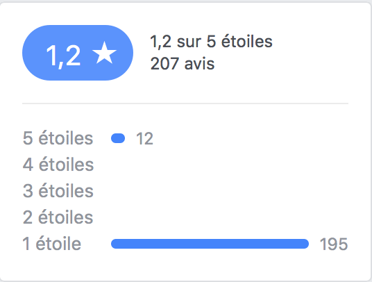
Task: Click the '1,2 sur 5 étoiles' text
Action: click(x=211, y=42)
